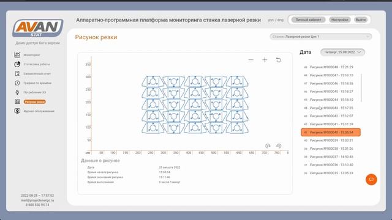Open Журнал обслуживания menu item

pyautogui.click(x=39, y=111)
